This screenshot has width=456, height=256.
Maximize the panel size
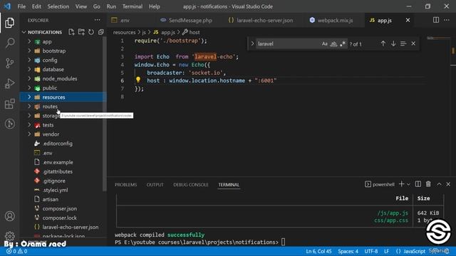439,184
